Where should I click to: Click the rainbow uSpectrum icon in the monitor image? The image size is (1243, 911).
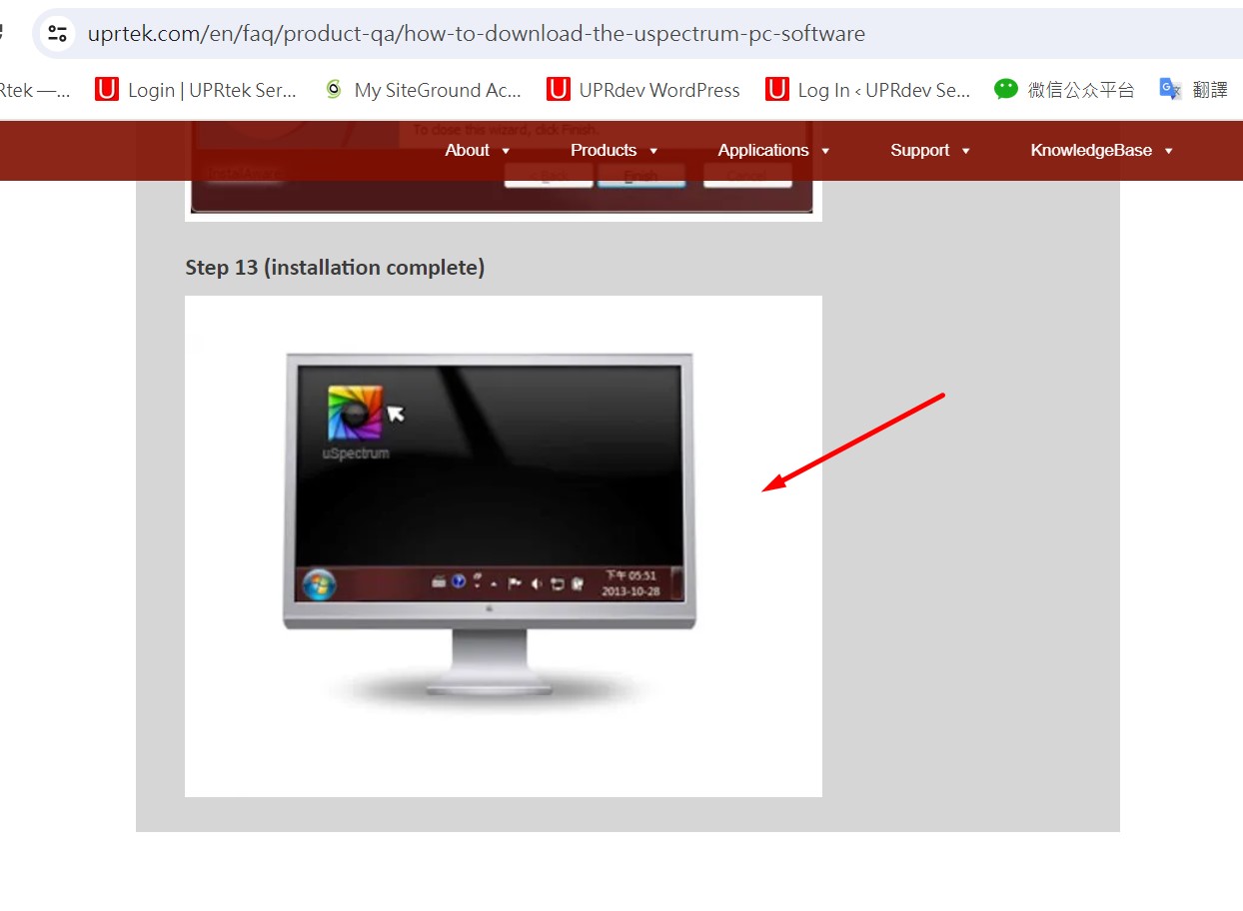pyautogui.click(x=355, y=413)
